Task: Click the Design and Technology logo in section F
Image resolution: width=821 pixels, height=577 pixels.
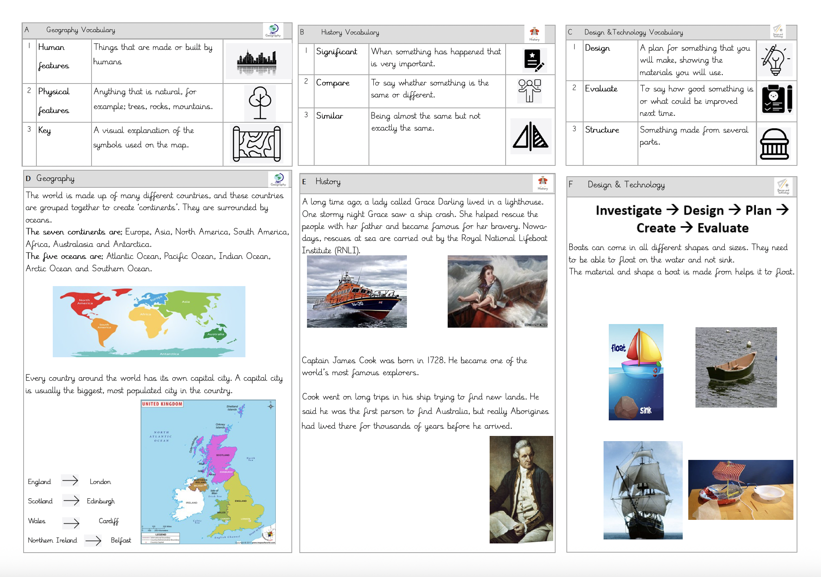Action: [783, 186]
